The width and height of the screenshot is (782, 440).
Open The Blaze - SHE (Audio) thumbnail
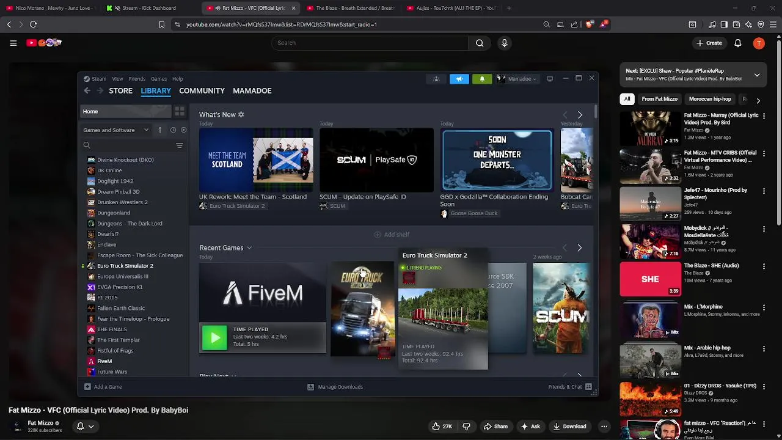(650, 279)
